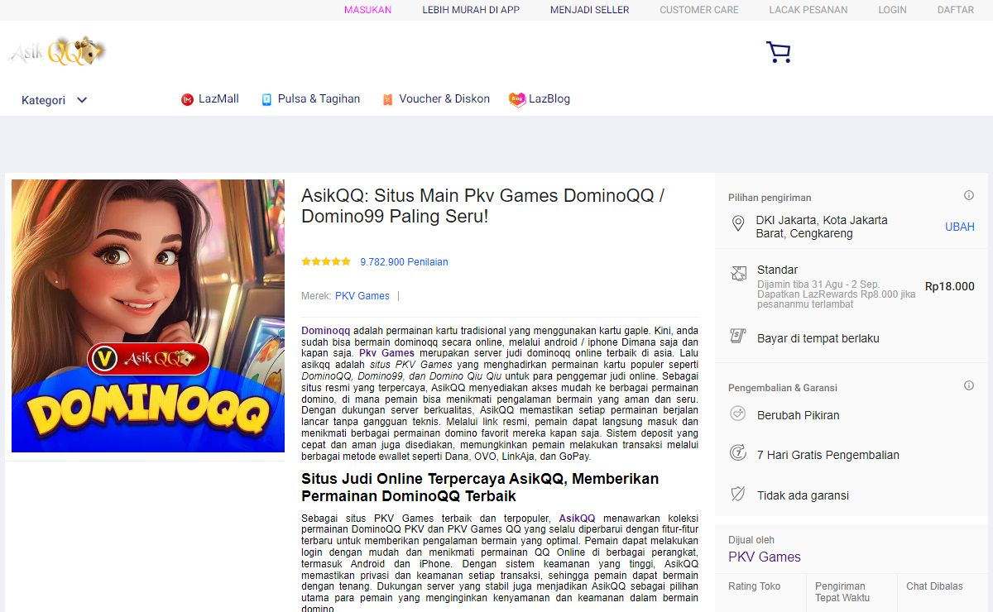Click bold Pkv Games link in paragraph
The width and height of the screenshot is (993, 612).
[386, 352]
